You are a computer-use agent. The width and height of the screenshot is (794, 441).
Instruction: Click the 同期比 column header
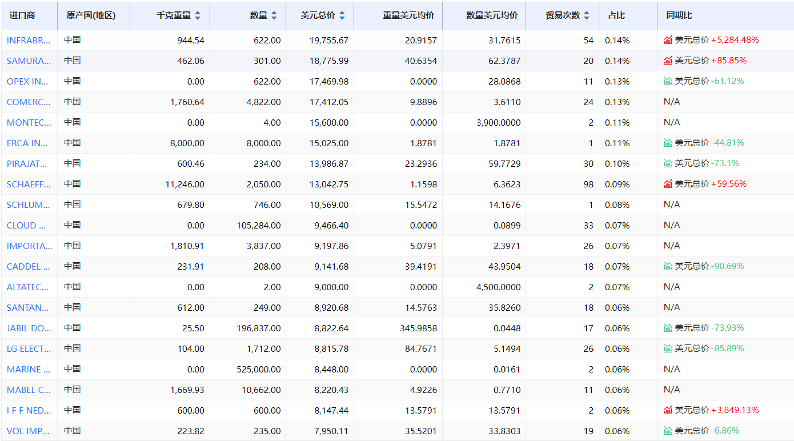(x=679, y=15)
